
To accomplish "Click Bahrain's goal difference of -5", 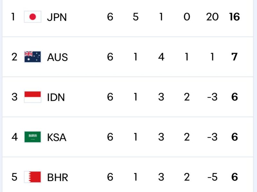I will coord(212,177).
